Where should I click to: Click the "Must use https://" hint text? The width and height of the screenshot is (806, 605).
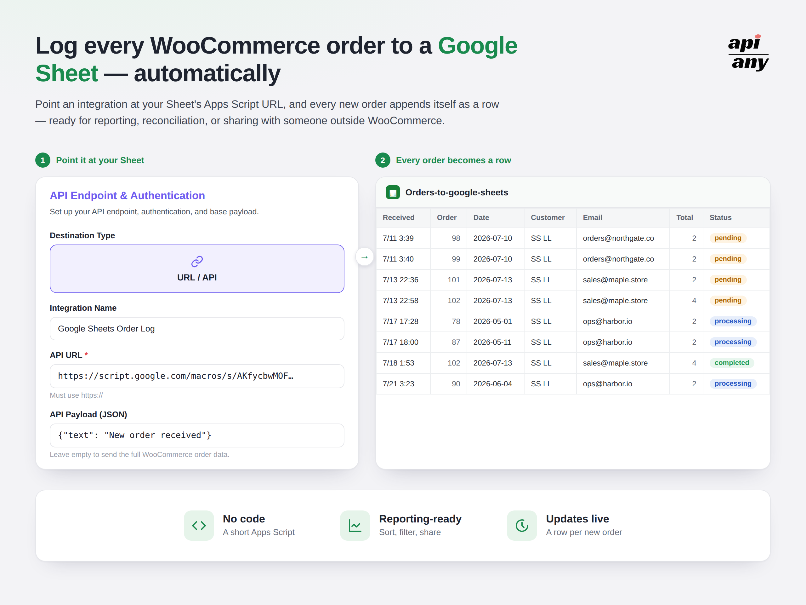point(76,395)
